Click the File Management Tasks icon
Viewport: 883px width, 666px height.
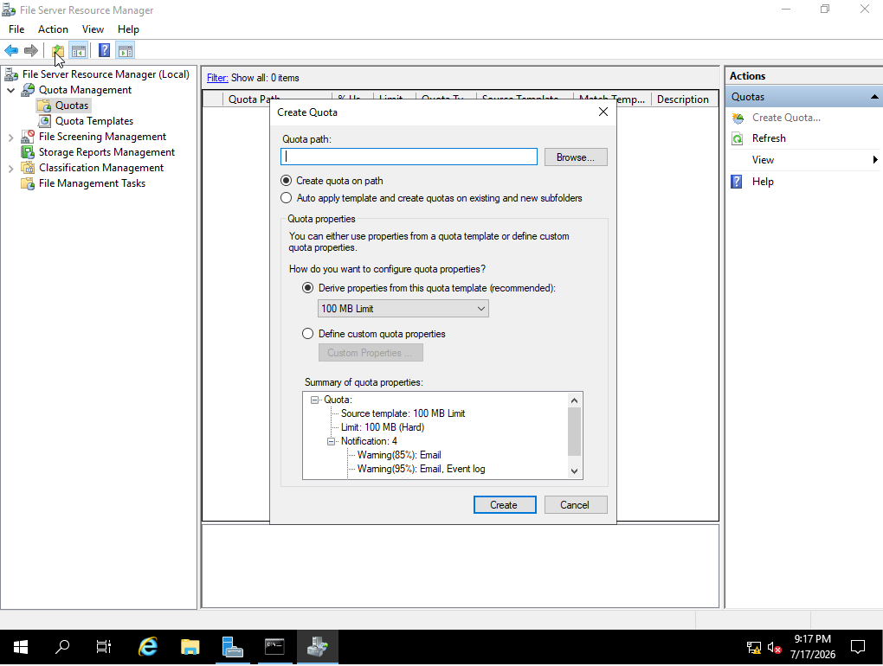tap(28, 183)
